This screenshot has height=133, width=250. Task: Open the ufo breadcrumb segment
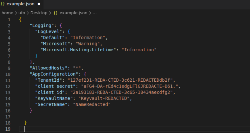click(22, 13)
